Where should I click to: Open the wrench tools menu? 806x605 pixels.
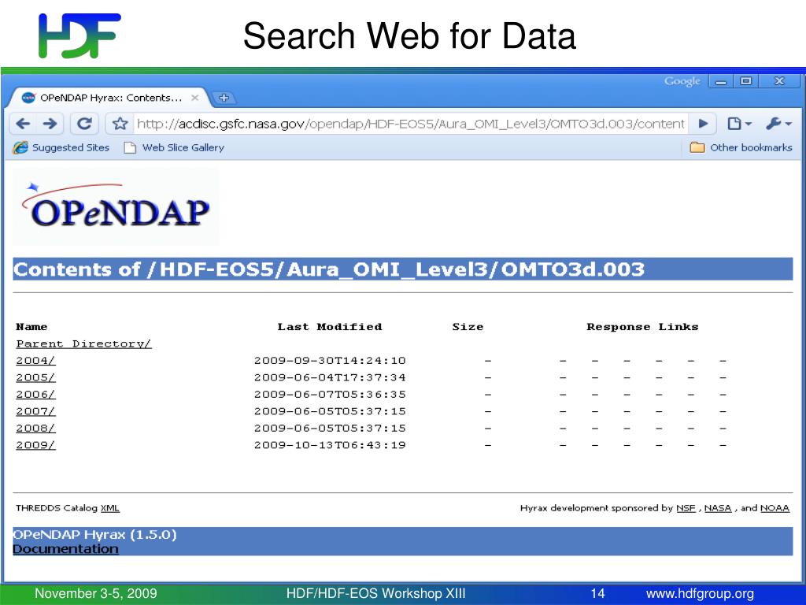point(778,124)
